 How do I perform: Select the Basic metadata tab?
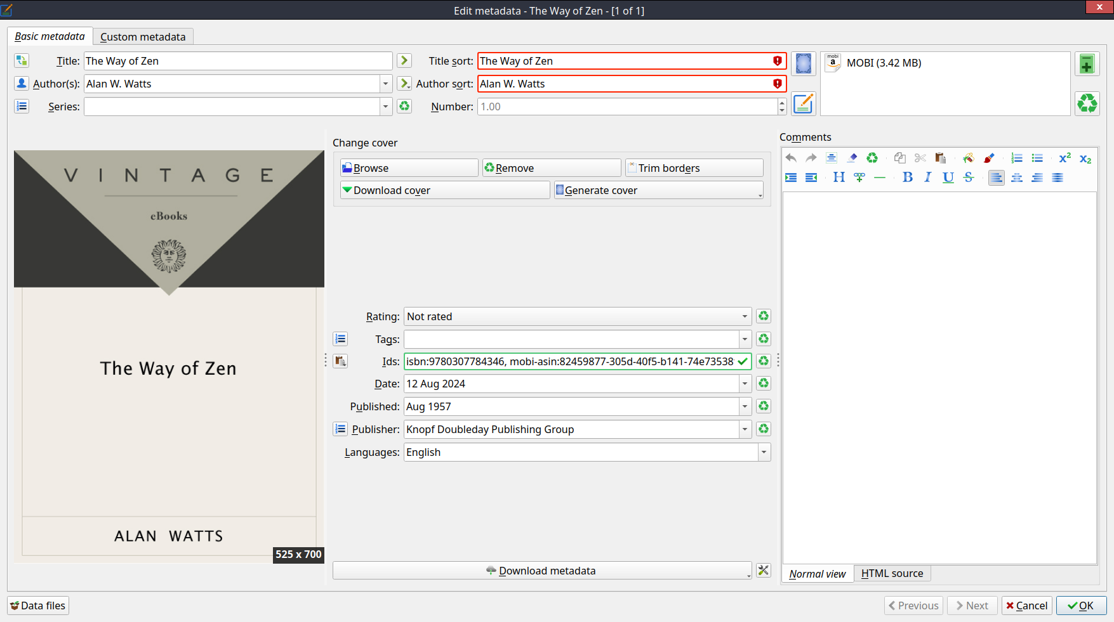click(x=50, y=36)
